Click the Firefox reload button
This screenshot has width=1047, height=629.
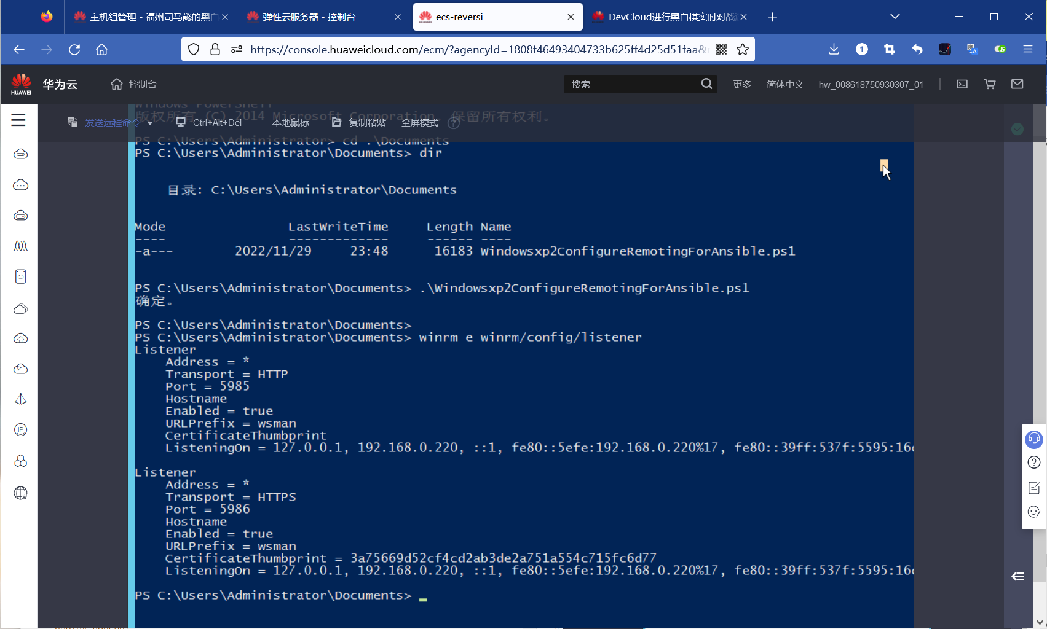[74, 49]
